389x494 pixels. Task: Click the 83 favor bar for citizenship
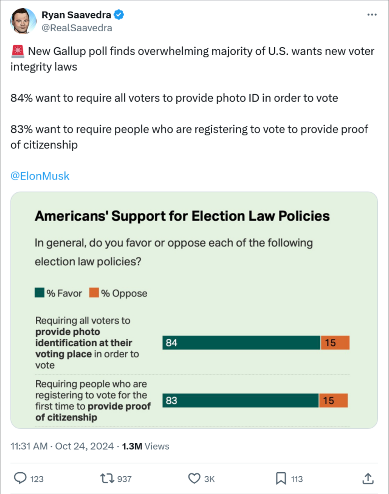241,401
